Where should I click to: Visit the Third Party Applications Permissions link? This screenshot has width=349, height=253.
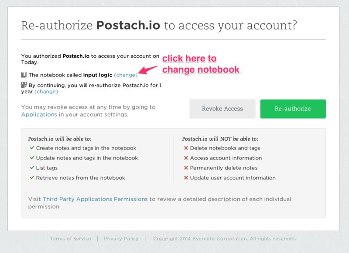coord(95,199)
